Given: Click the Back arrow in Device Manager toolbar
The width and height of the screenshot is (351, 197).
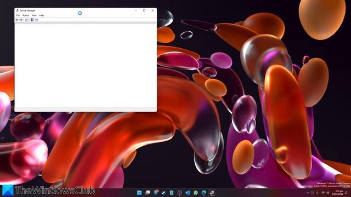Looking at the screenshot, I should point(17,20).
